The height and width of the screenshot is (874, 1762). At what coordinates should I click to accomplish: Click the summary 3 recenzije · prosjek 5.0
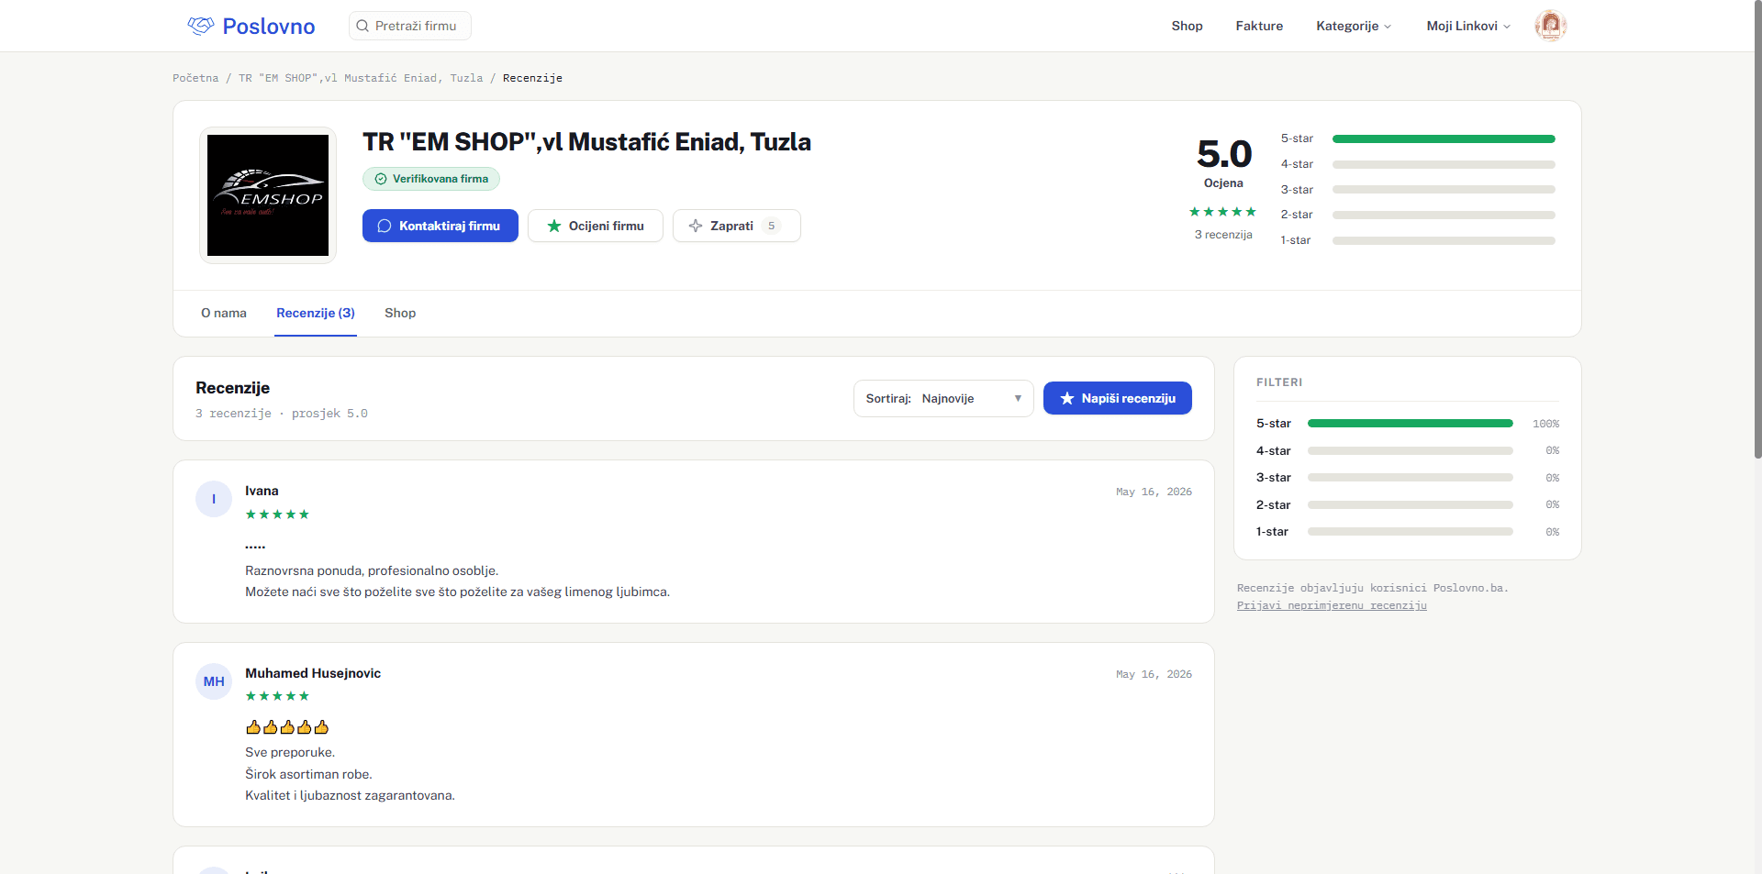tap(282, 414)
